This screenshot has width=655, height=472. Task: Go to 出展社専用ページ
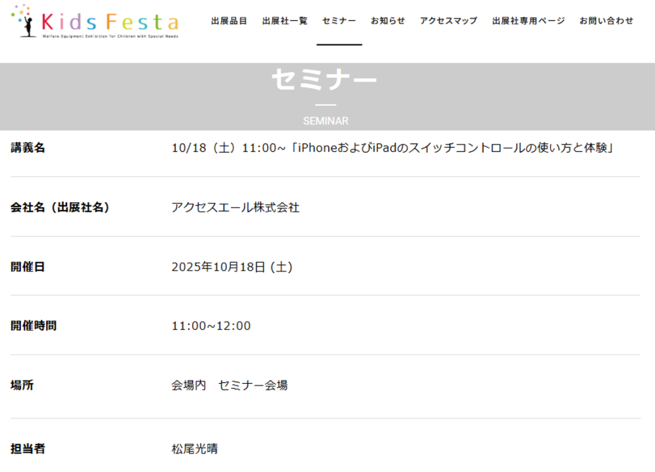pos(528,21)
